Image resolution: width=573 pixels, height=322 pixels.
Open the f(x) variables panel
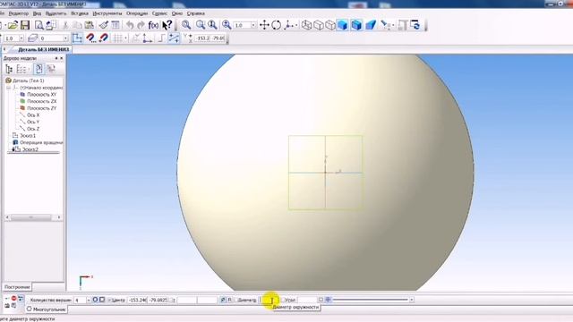click(153, 25)
